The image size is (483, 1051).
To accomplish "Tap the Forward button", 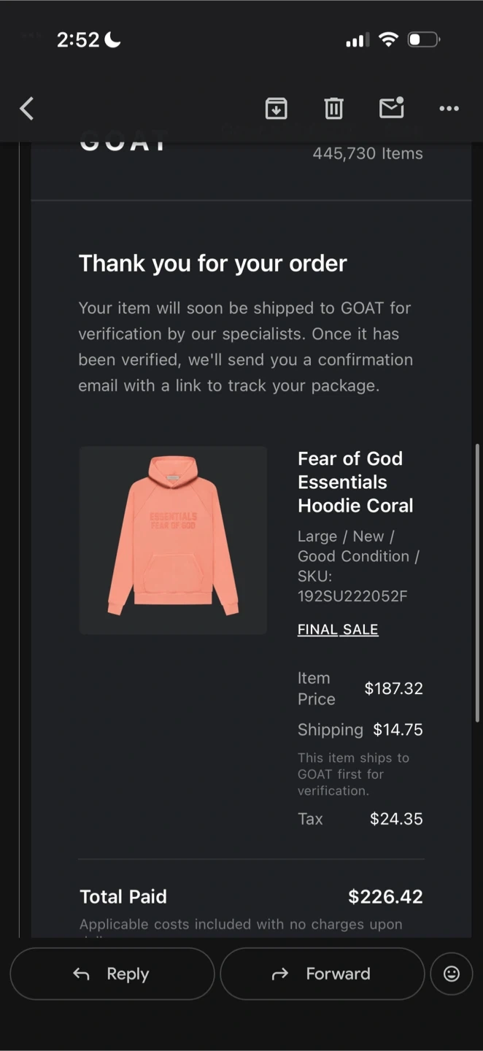I will tap(322, 974).
